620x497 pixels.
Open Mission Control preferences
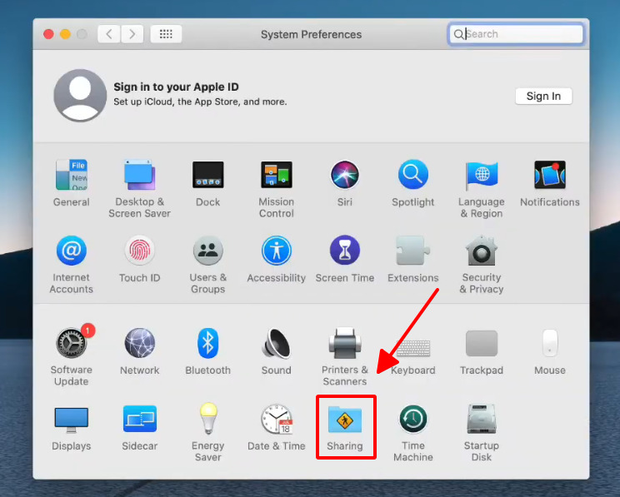tap(277, 175)
